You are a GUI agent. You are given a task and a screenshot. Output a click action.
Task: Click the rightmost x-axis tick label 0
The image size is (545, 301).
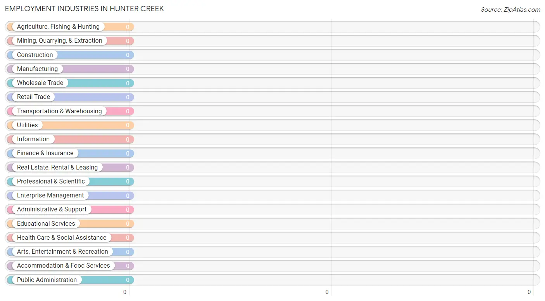(x=529, y=292)
